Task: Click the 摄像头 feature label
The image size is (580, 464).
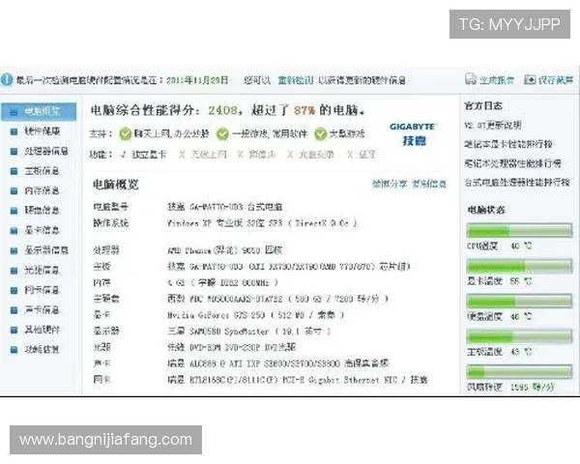Action: [262, 155]
